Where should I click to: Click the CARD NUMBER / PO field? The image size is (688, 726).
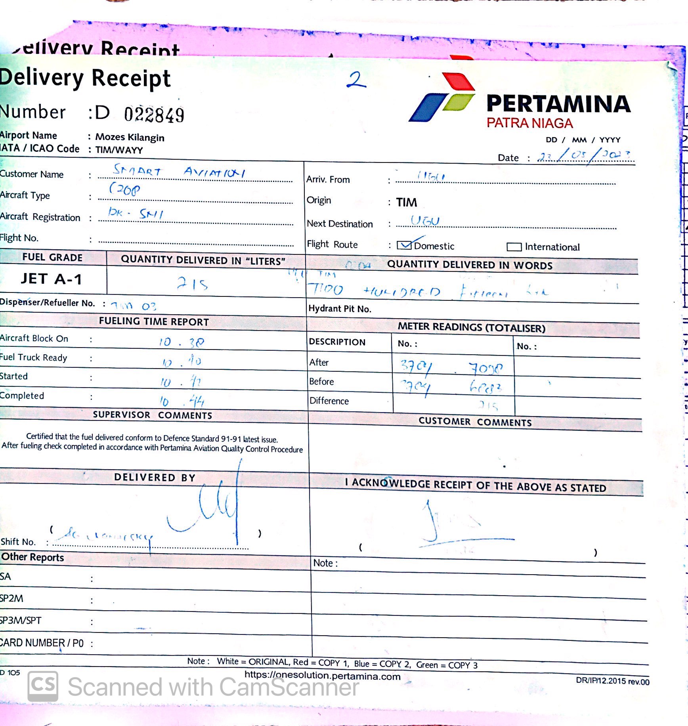pyautogui.click(x=198, y=643)
